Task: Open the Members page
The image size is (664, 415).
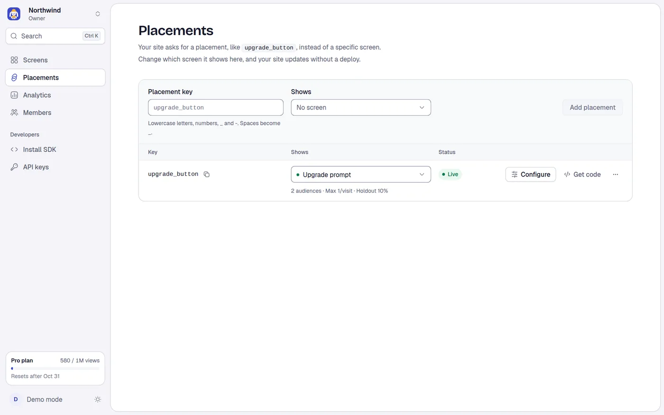Action: (x=55, y=113)
